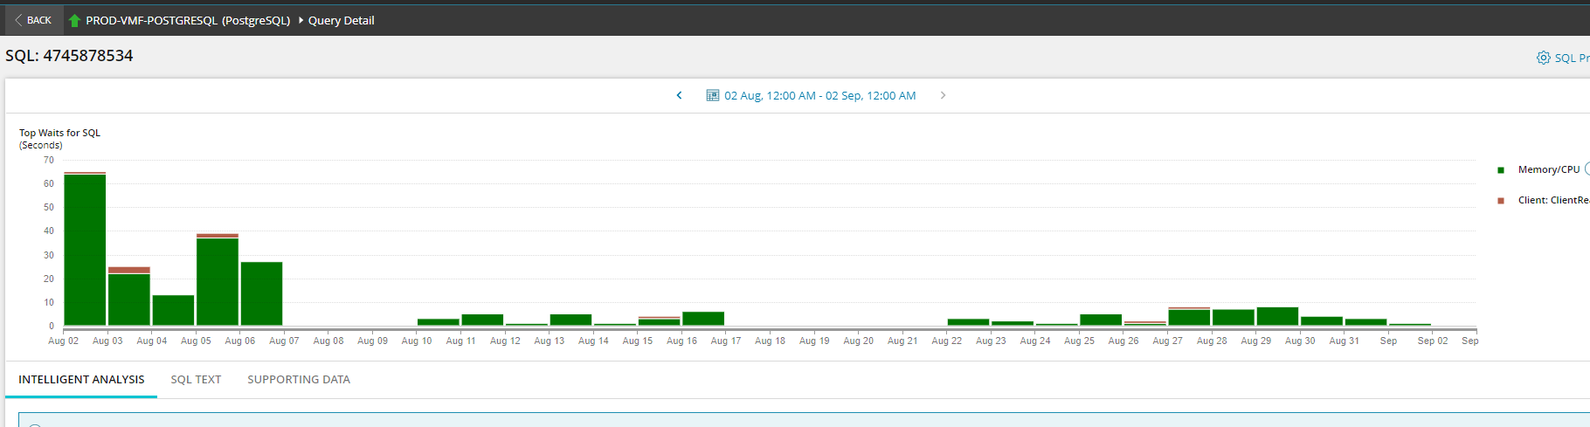Click the Aug 02 bar in chart

[x=85, y=250]
